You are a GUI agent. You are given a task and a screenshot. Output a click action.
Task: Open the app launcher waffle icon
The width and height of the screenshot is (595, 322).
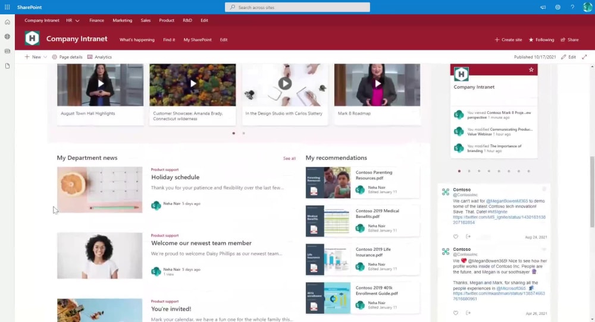(7, 7)
